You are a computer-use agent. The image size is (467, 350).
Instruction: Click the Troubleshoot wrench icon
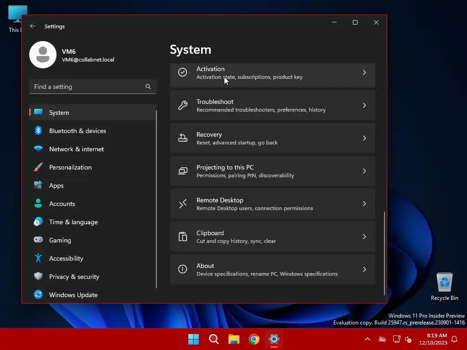[x=183, y=105]
